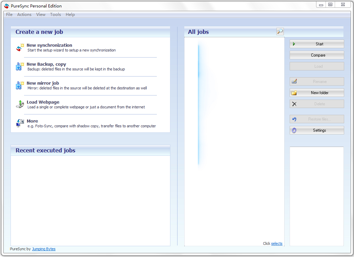Click the X icon on Delete button
354x257 pixels.
point(294,104)
